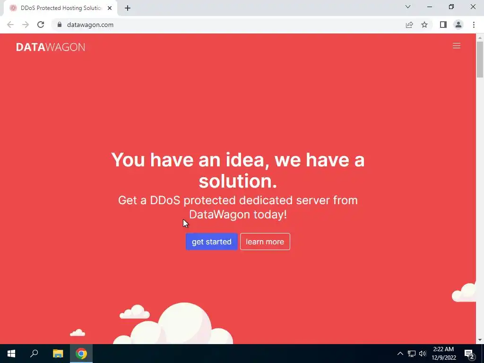Click the tab favicon of DataWagon
The width and height of the screenshot is (484, 363).
(13, 8)
